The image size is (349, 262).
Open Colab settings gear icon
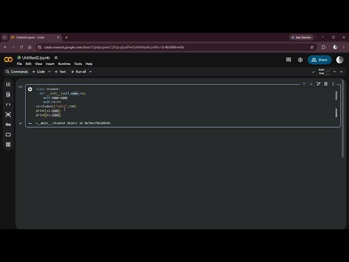[300, 59]
